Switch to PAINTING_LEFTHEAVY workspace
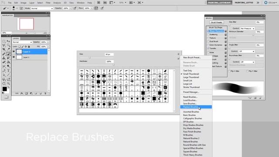Image resolution: width=279 pixels, height=157 pixels. pyautogui.click(x=219, y=3)
